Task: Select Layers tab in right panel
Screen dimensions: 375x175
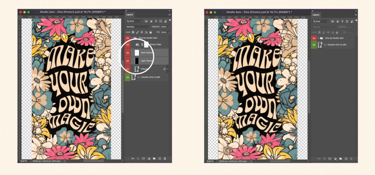Action: (x=316, y=15)
